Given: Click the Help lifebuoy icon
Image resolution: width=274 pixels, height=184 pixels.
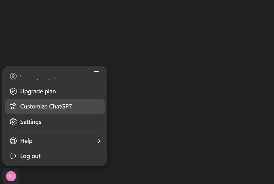Looking at the screenshot, I should coord(13,141).
